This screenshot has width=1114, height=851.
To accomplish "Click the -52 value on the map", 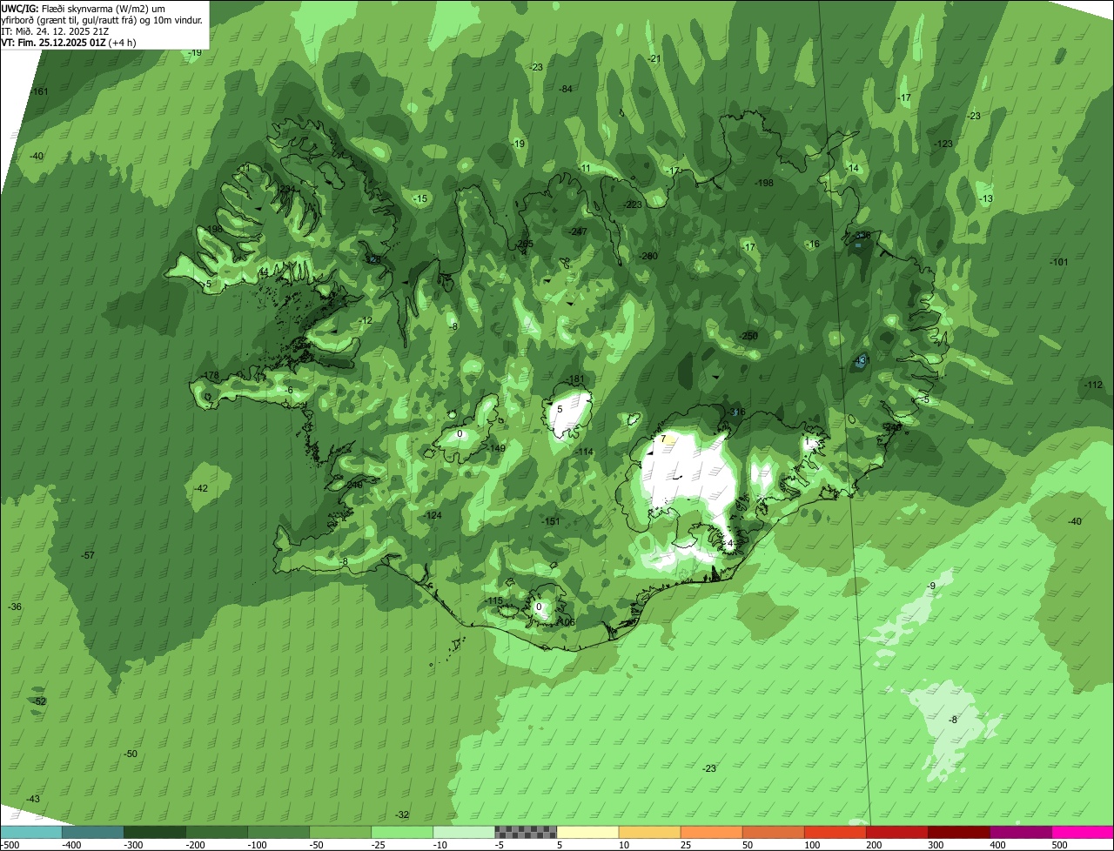I will pyautogui.click(x=39, y=701).
